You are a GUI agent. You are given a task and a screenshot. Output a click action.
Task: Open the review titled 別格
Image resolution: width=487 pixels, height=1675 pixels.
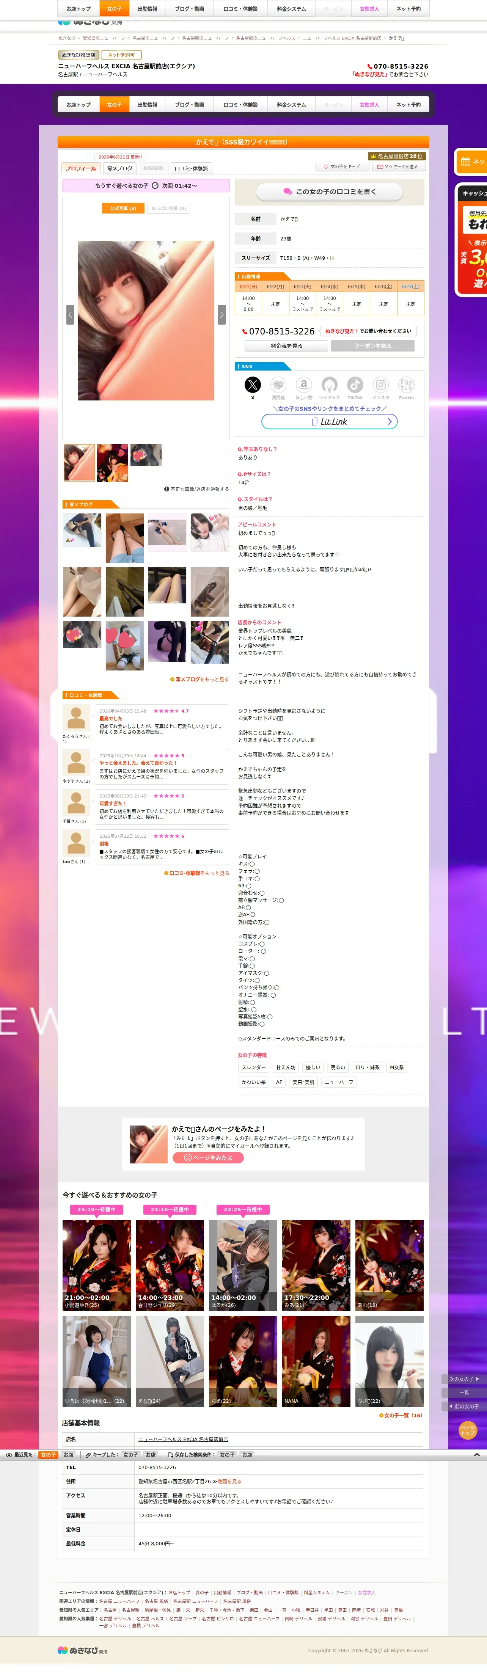(104, 844)
